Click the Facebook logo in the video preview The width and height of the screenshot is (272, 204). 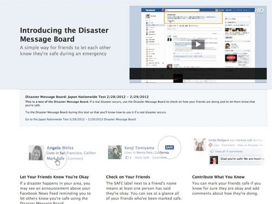coord(150,10)
